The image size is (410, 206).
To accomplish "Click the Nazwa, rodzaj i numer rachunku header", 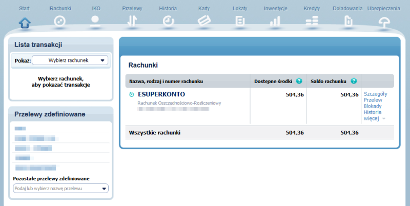I will coord(166,81).
